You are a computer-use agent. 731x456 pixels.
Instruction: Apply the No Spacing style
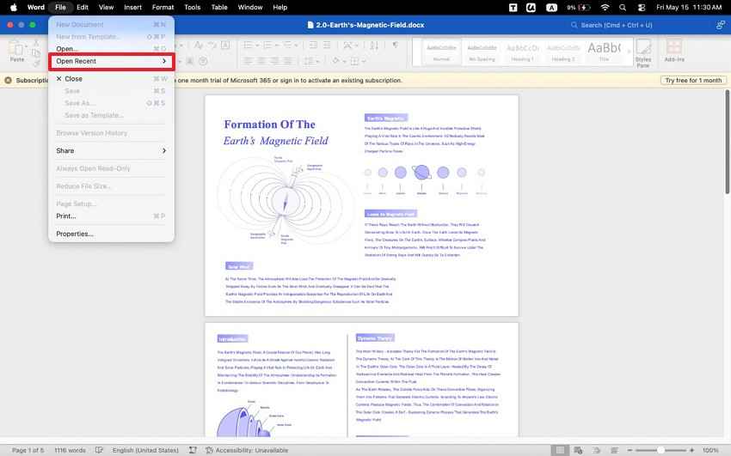point(482,52)
